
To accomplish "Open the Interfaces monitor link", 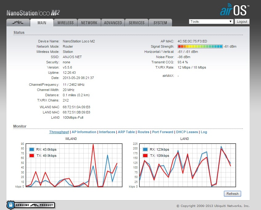I will point(107,132).
